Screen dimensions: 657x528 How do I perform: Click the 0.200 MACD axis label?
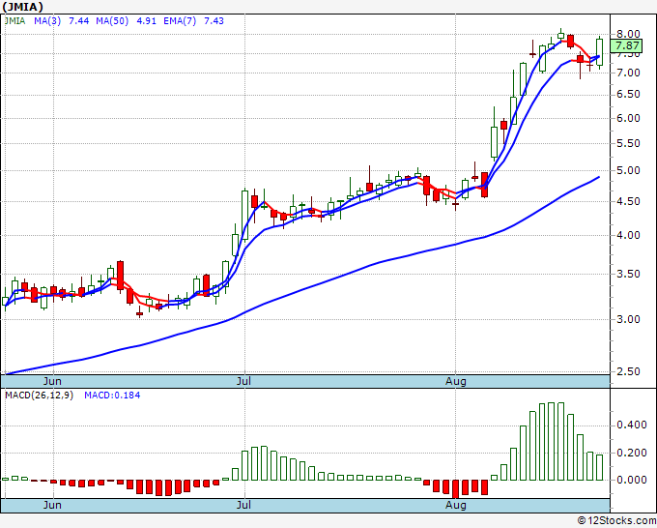[x=632, y=453]
